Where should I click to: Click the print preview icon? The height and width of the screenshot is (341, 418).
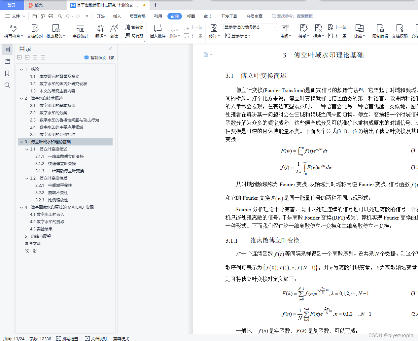[x=59, y=16]
